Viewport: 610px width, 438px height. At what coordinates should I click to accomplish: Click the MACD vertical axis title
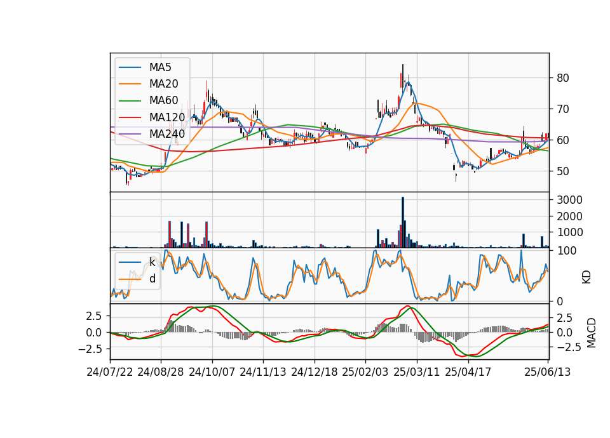592,333
